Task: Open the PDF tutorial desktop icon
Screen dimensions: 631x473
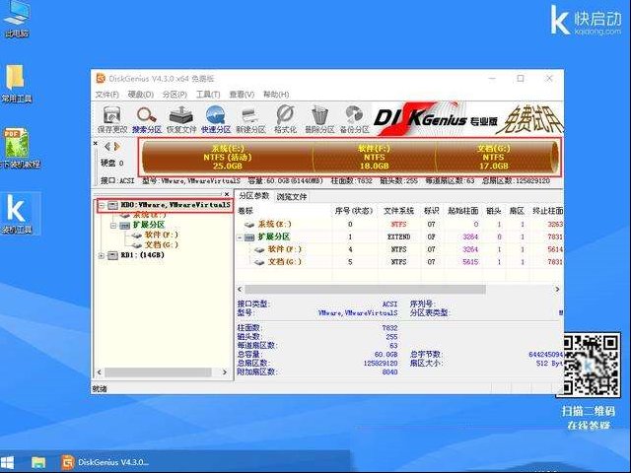Action: point(18,148)
